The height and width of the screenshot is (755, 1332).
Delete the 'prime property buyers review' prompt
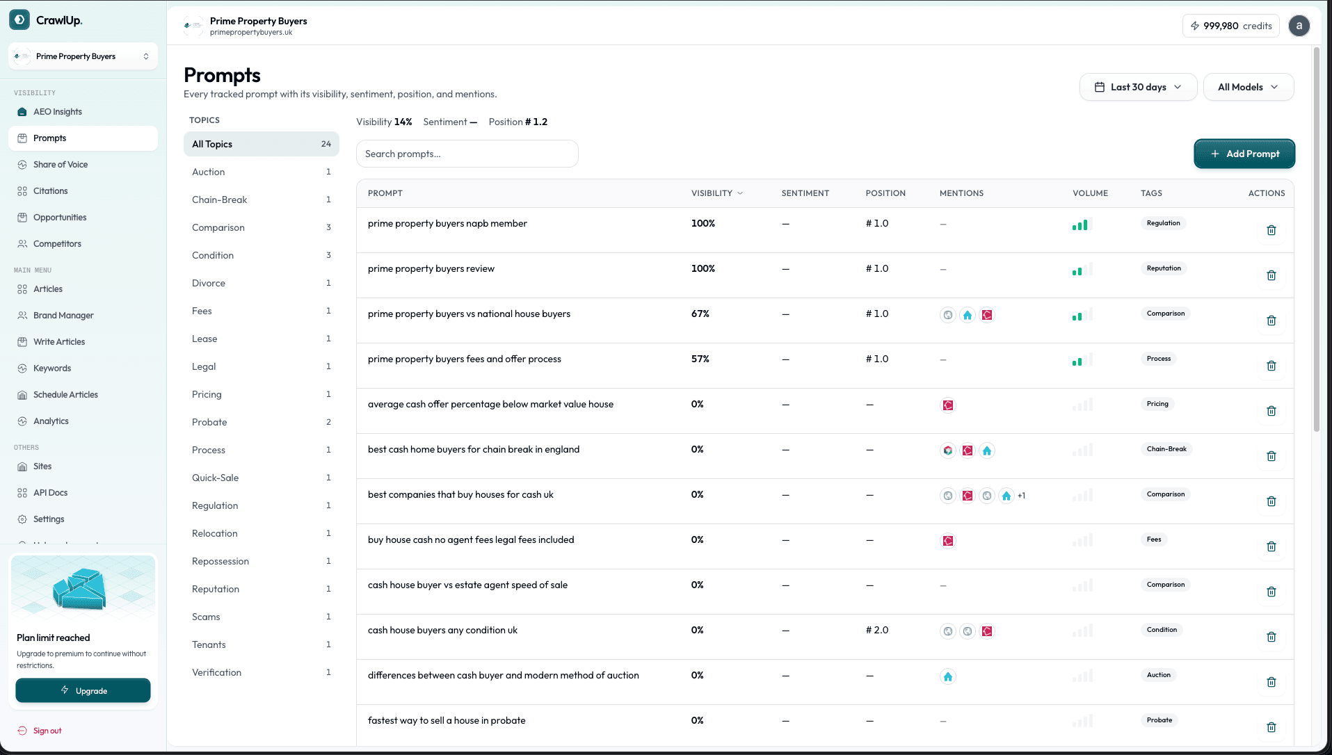pos(1271,275)
